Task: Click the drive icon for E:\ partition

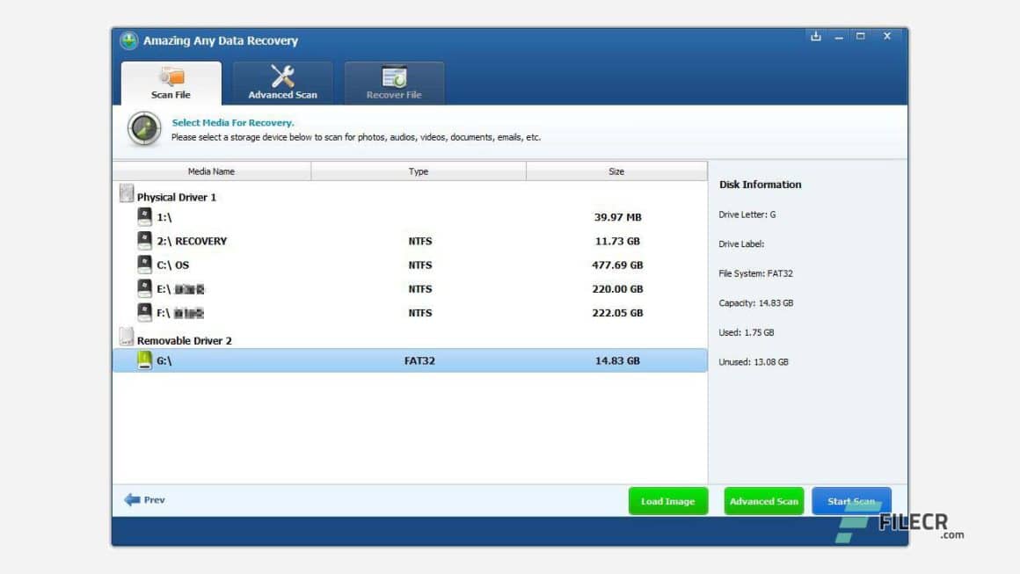Action: pos(144,288)
